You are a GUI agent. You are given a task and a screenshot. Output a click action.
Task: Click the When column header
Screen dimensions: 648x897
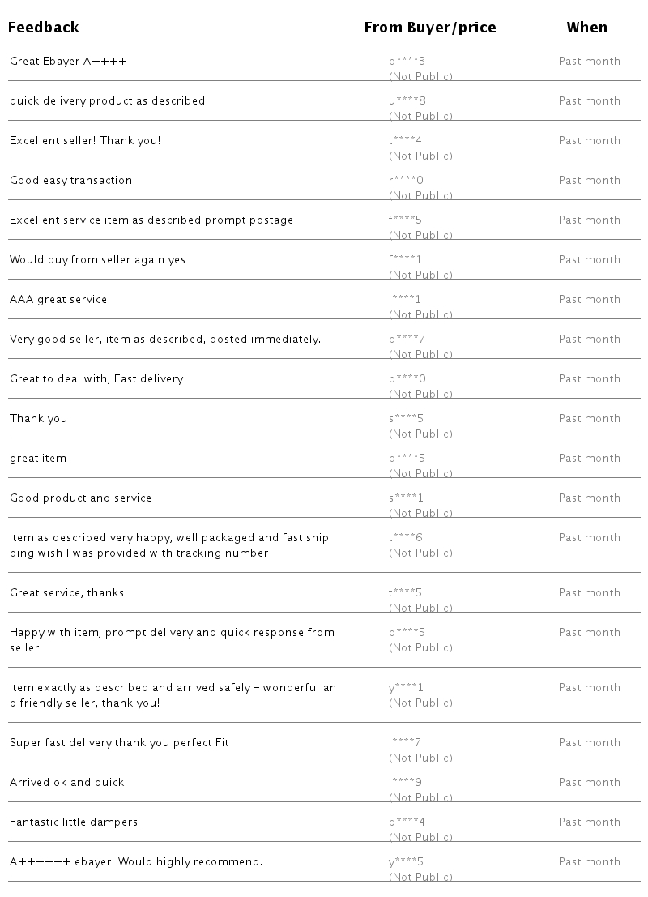(586, 28)
